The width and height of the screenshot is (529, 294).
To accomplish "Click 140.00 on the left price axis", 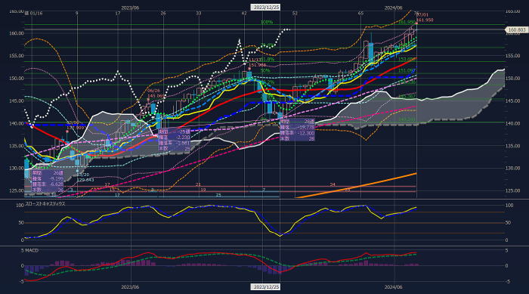I will point(17,123).
